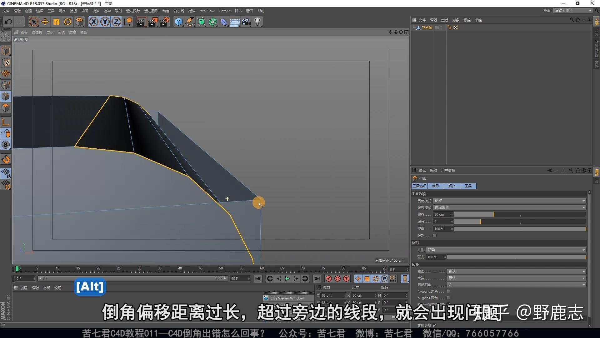
Task: Expand the 局部圆角 dropdown
Action: click(516, 285)
